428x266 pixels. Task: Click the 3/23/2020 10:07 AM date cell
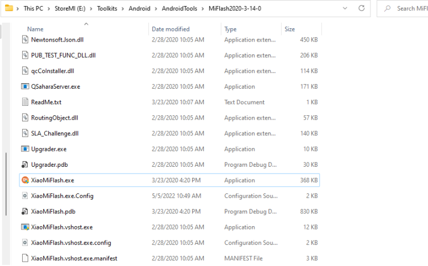click(178, 102)
